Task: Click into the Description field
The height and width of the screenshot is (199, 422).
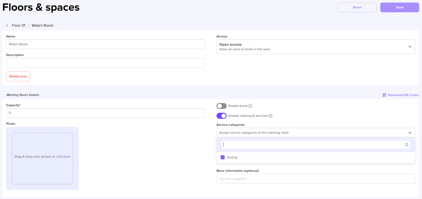Action: (105, 63)
